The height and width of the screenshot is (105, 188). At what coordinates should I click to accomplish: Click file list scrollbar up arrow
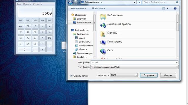tap(178, 13)
